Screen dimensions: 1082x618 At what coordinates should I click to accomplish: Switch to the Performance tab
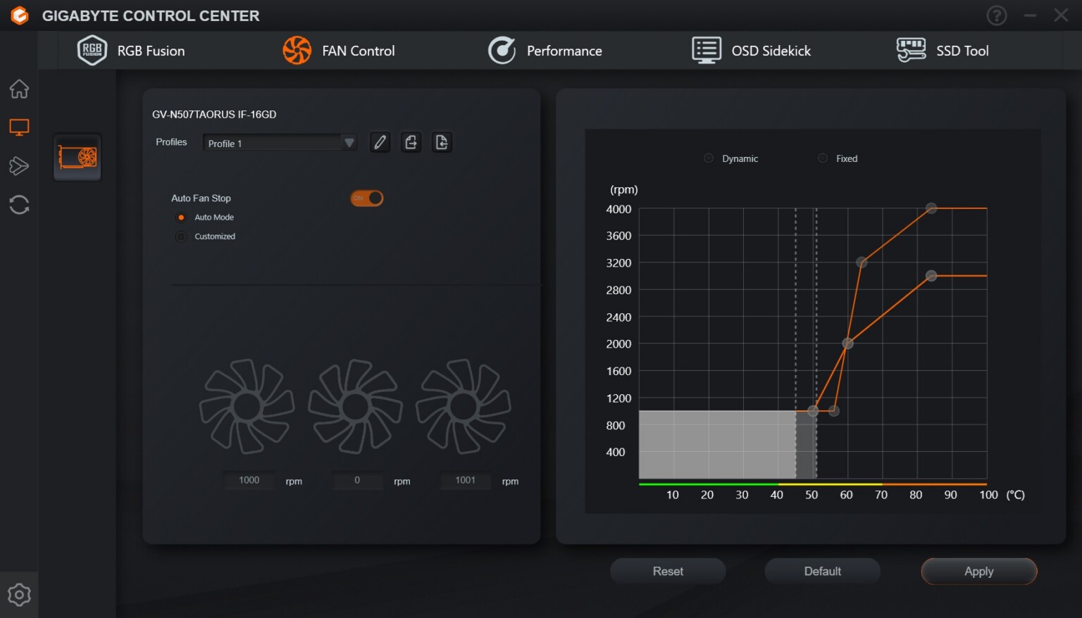(x=545, y=51)
